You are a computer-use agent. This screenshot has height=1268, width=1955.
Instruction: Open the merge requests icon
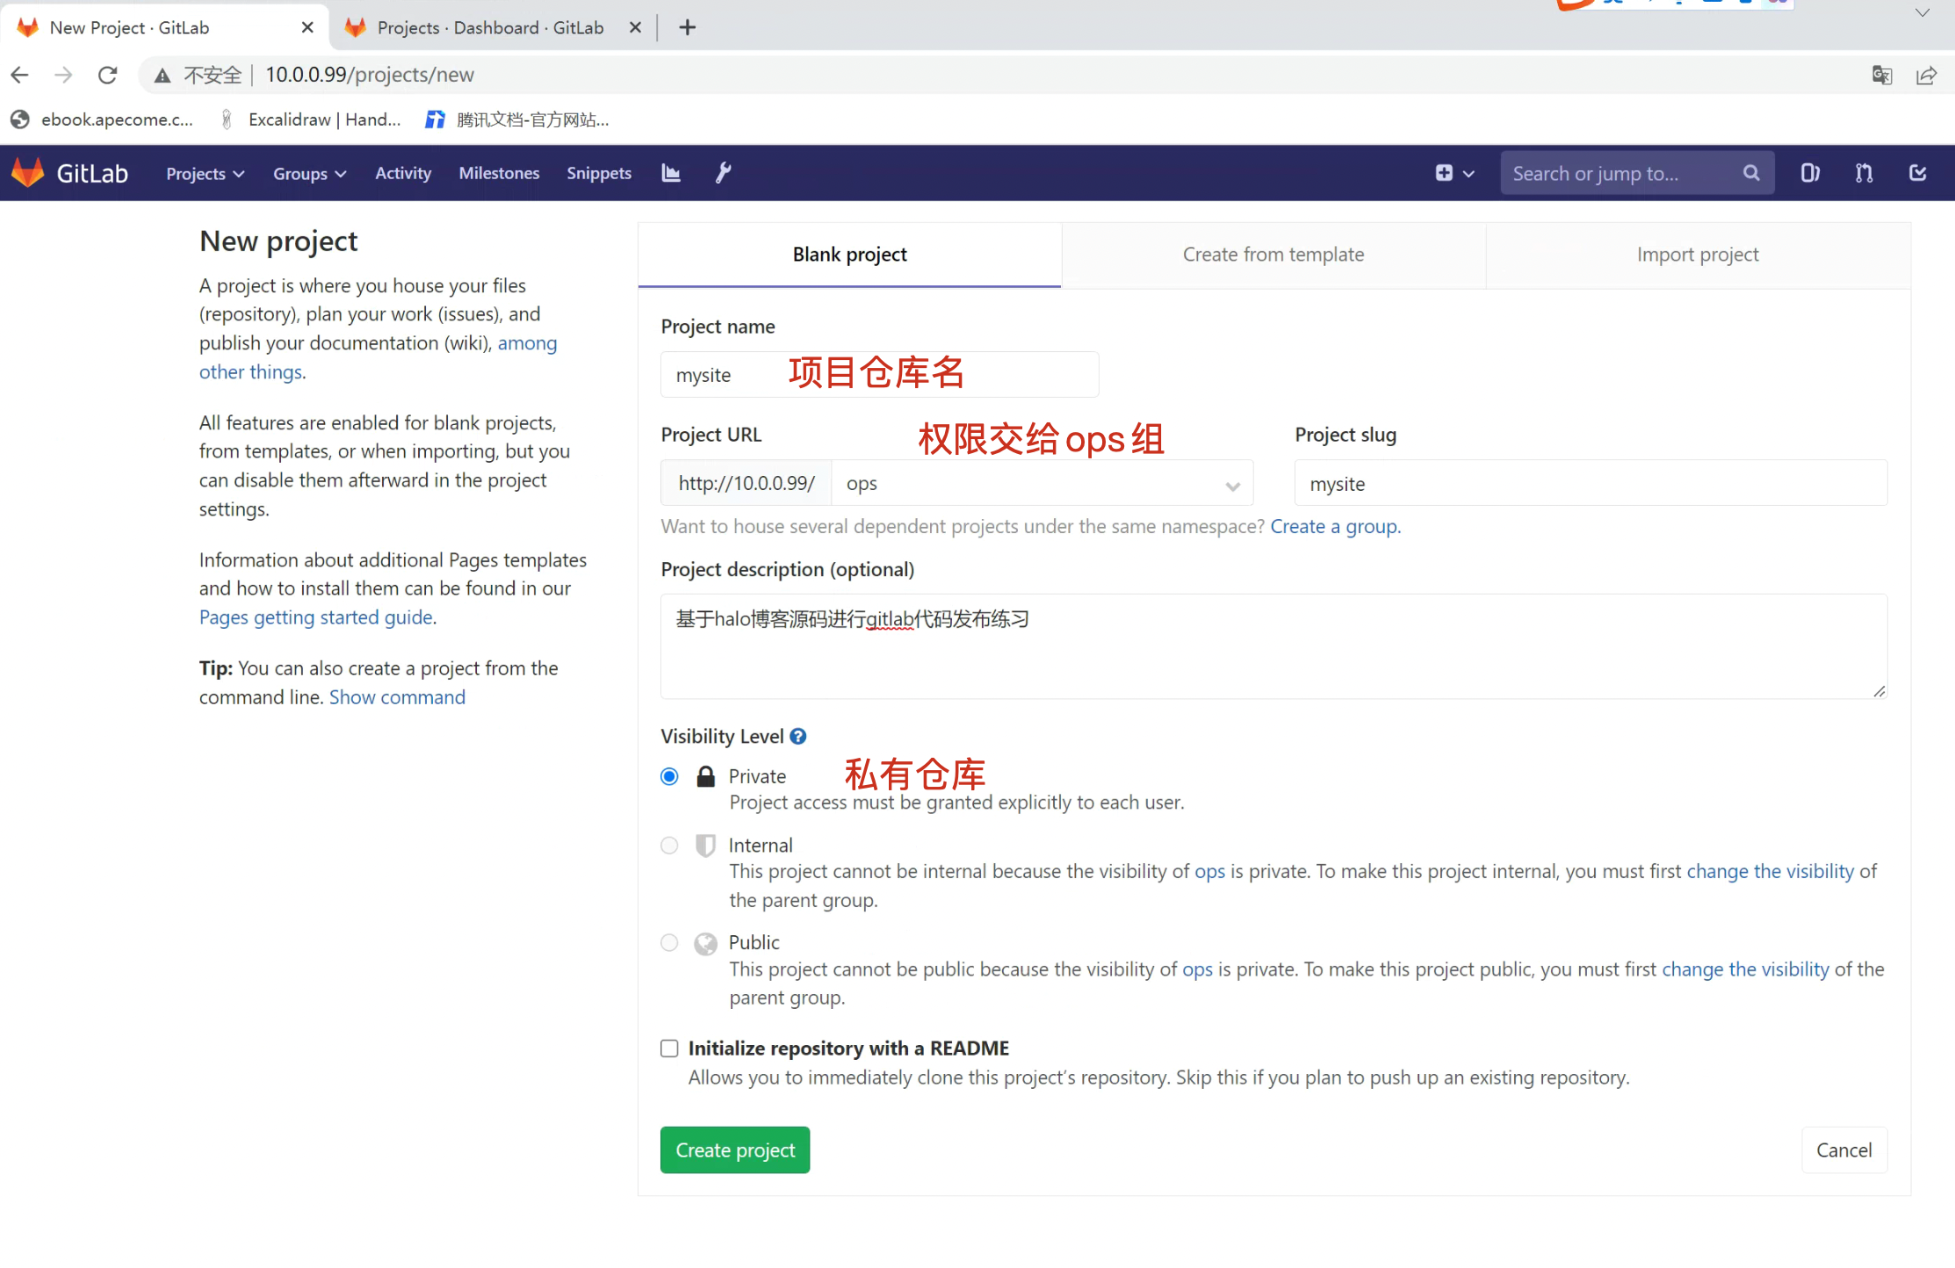(x=1864, y=173)
